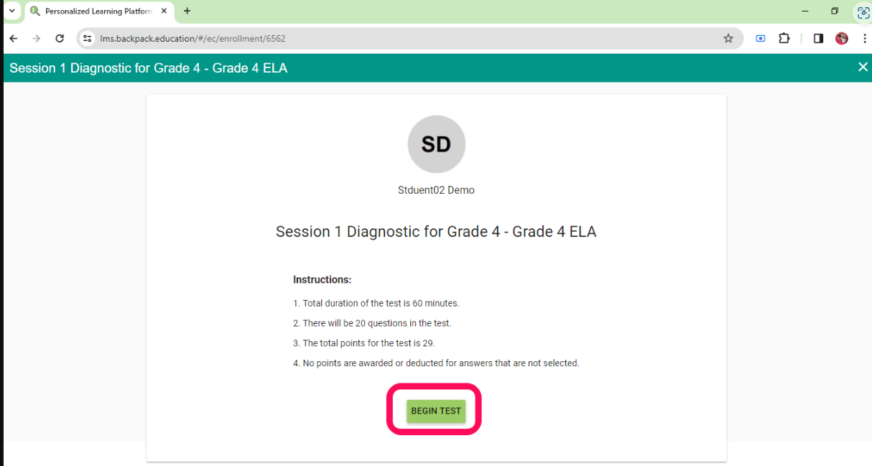
Task: Click the Google Lens icon at top right
Action: tap(863, 12)
